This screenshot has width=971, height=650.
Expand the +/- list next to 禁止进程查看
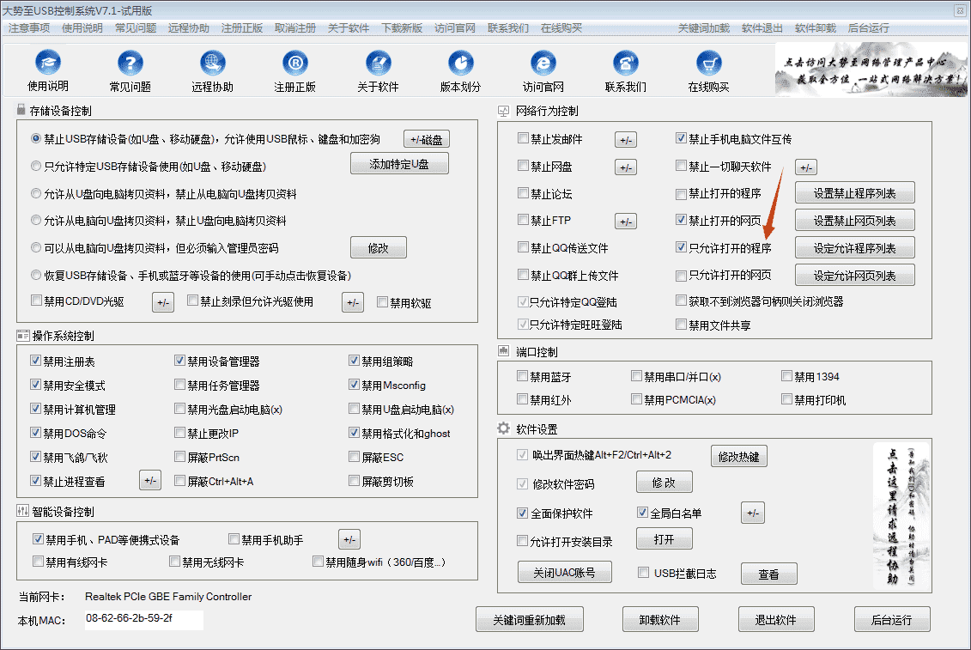tap(150, 479)
